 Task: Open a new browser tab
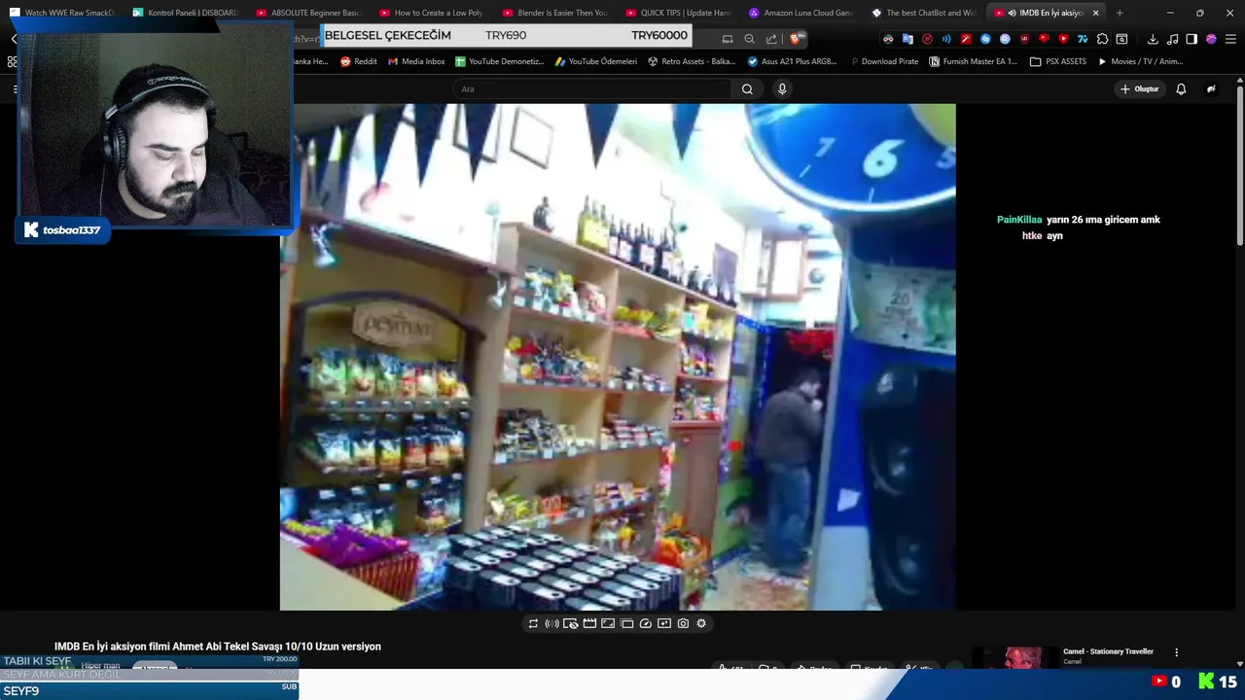[1120, 13]
